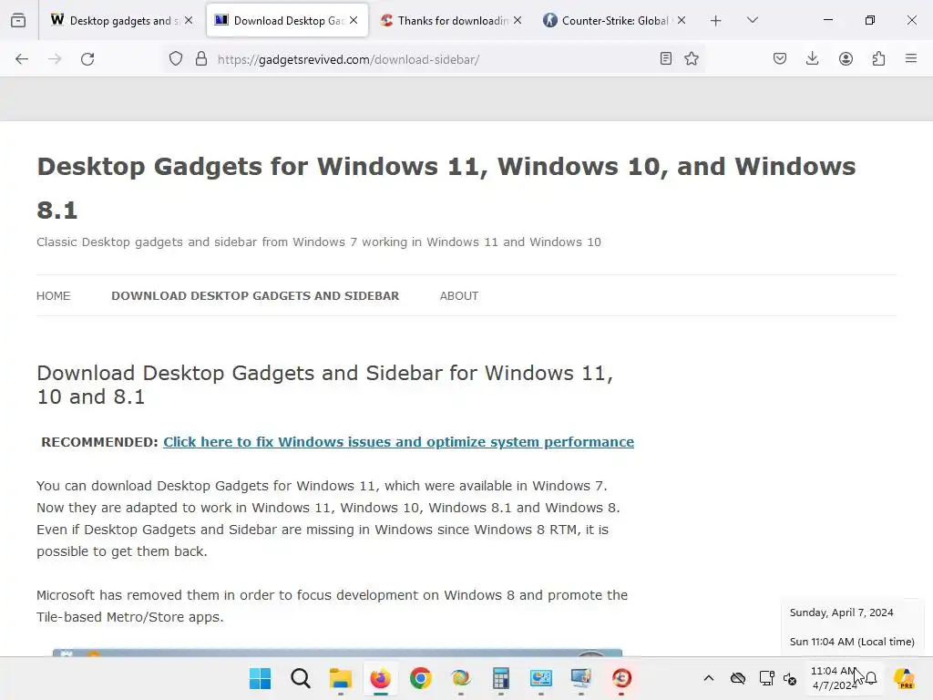Open the Calculator taskbar icon
Viewport: 933px width, 700px height.
(x=501, y=678)
